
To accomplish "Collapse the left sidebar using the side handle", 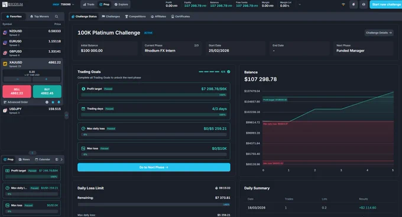I will [x=66, y=115].
